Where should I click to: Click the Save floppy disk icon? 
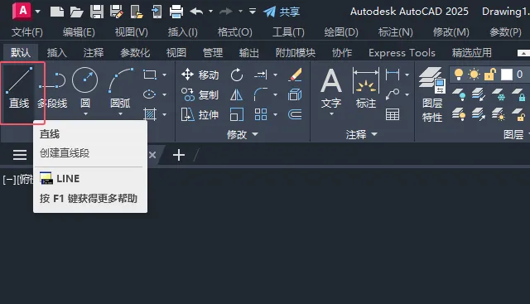coord(97,12)
